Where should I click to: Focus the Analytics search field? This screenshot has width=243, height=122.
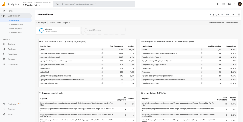tap(94, 4)
